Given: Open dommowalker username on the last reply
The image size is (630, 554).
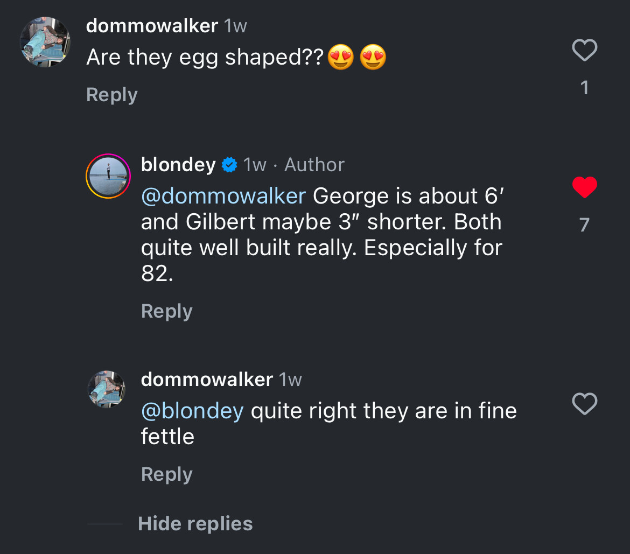Looking at the screenshot, I should click(207, 380).
